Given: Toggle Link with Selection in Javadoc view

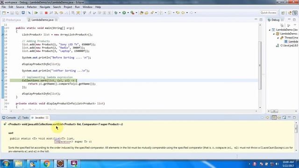Looking at the screenshot, I should pos(274,118).
